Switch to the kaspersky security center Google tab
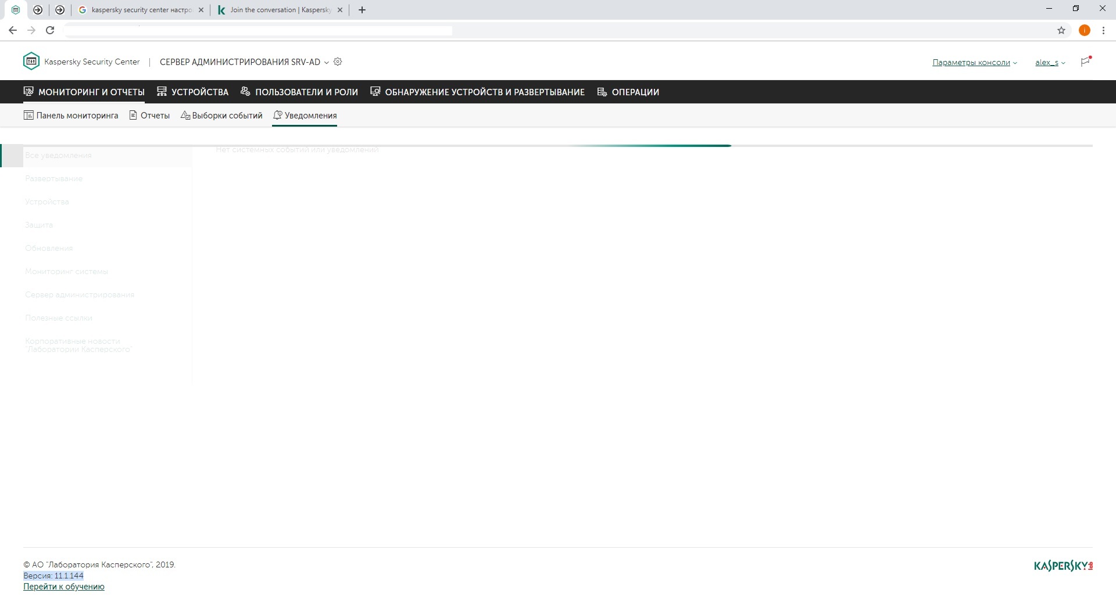 [x=141, y=10]
